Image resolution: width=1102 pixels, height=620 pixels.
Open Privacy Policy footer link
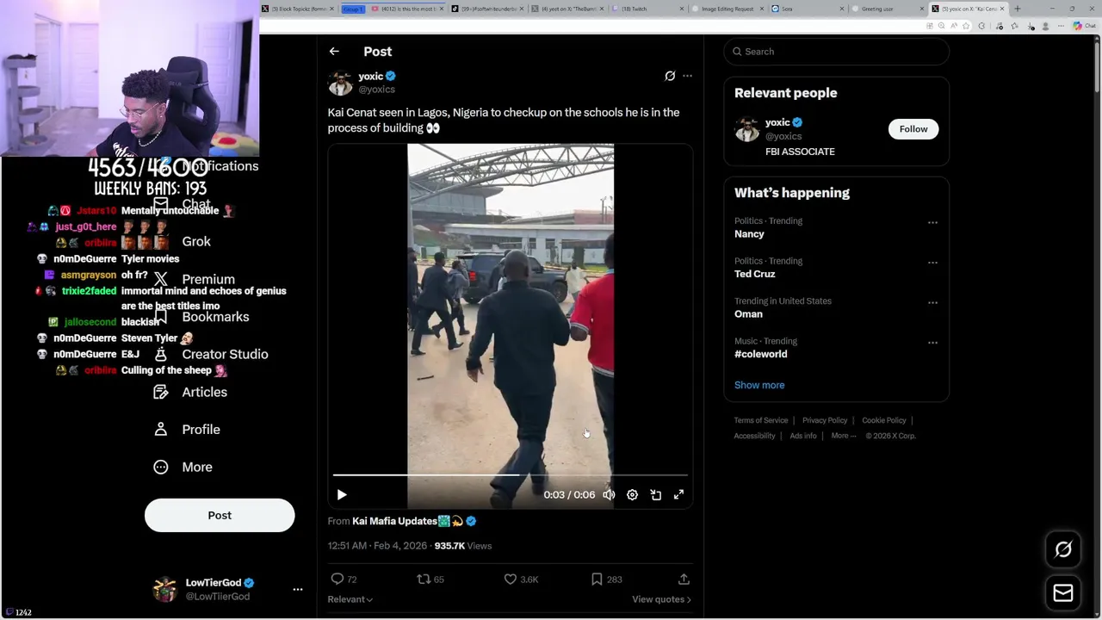(825, 420)
